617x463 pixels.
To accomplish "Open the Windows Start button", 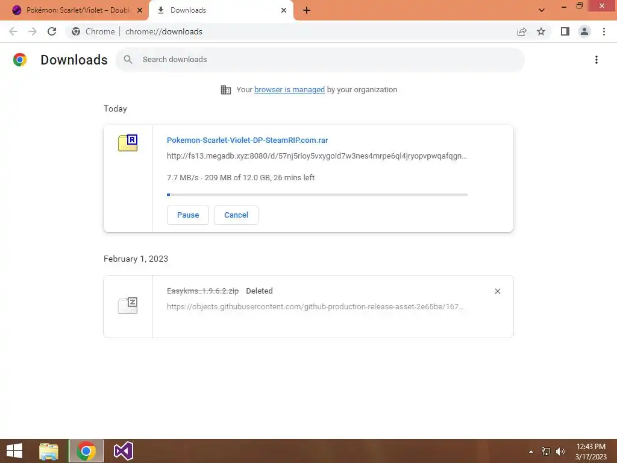I will (x=14, y=451).
